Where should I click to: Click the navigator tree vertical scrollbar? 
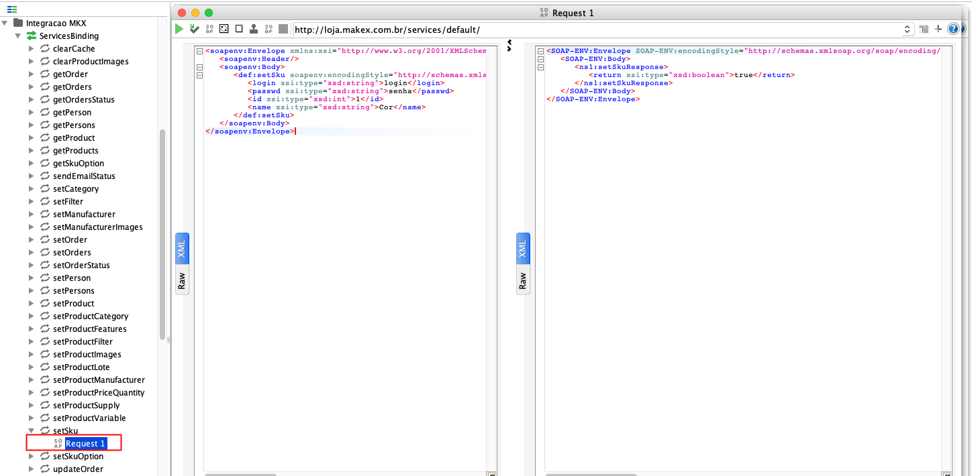162,235
